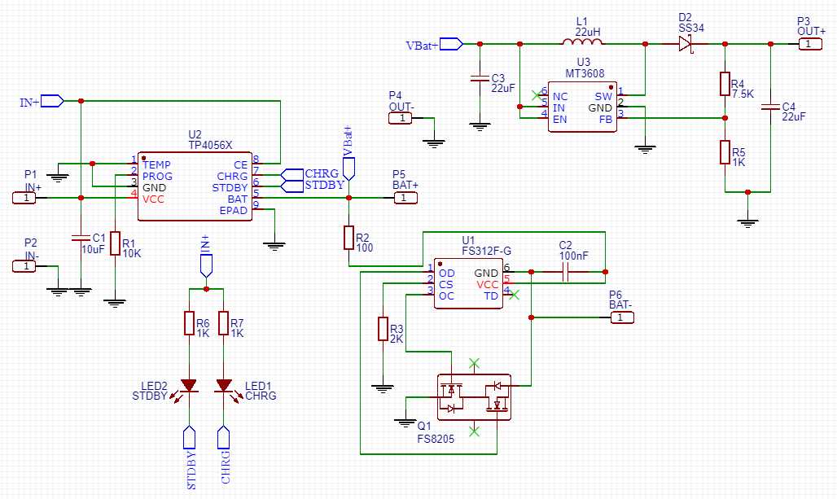Select the MT3608 boost converter U3
Screen dimensions: 837x499
click(583, 107)
